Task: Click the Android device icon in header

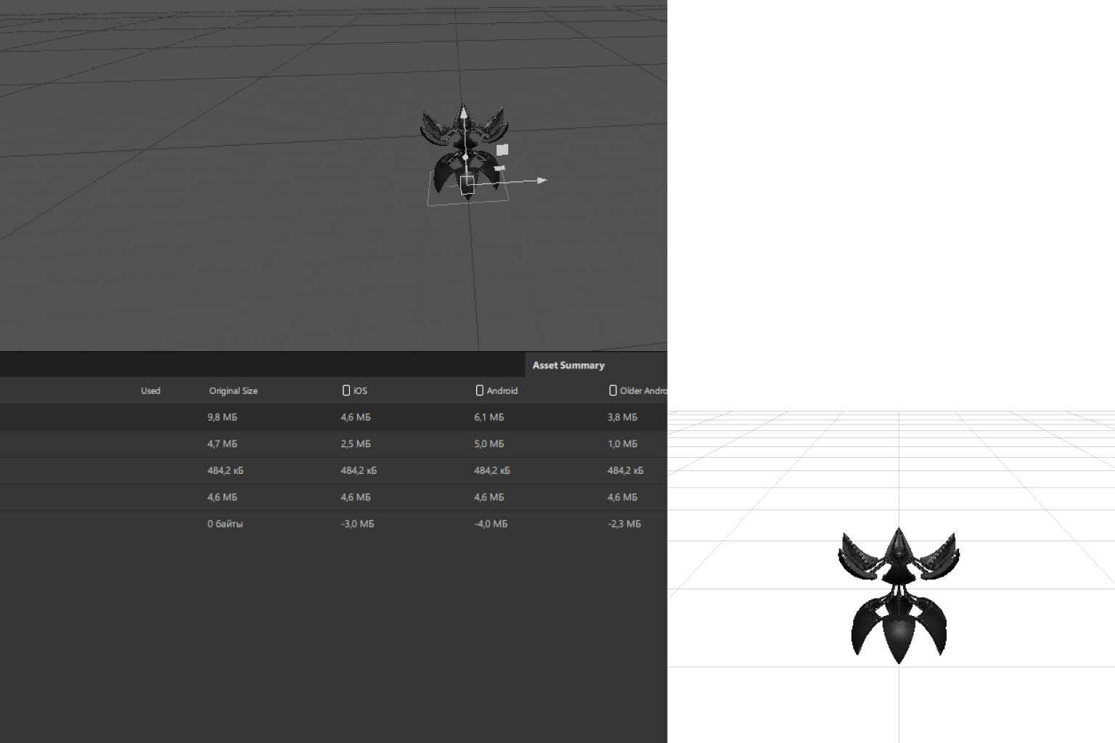Action: click(479, 390)
